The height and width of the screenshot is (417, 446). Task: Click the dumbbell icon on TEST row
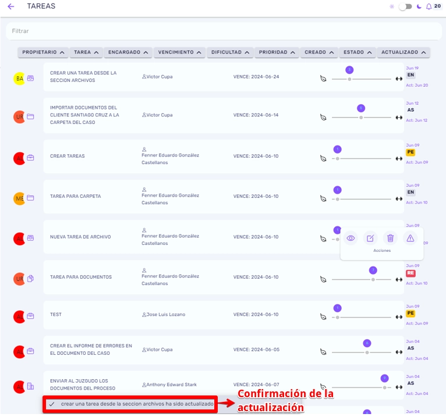tap(399, 317)
